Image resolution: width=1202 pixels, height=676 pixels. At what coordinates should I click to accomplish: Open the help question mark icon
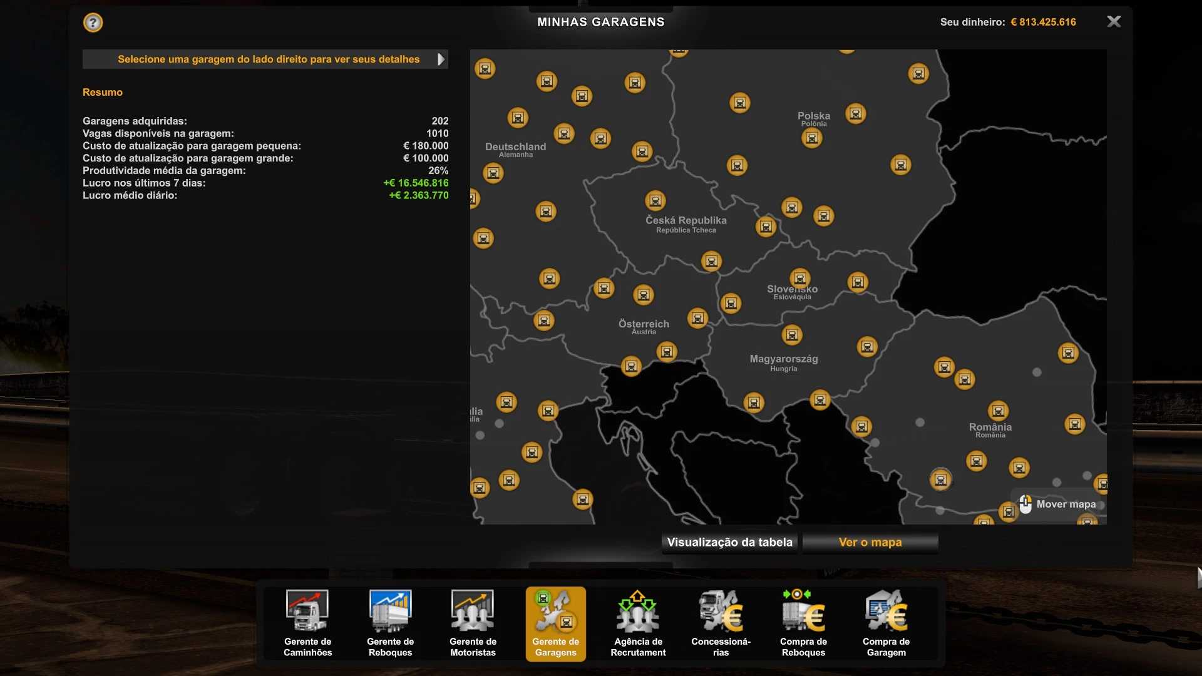(x=93, y=23)
